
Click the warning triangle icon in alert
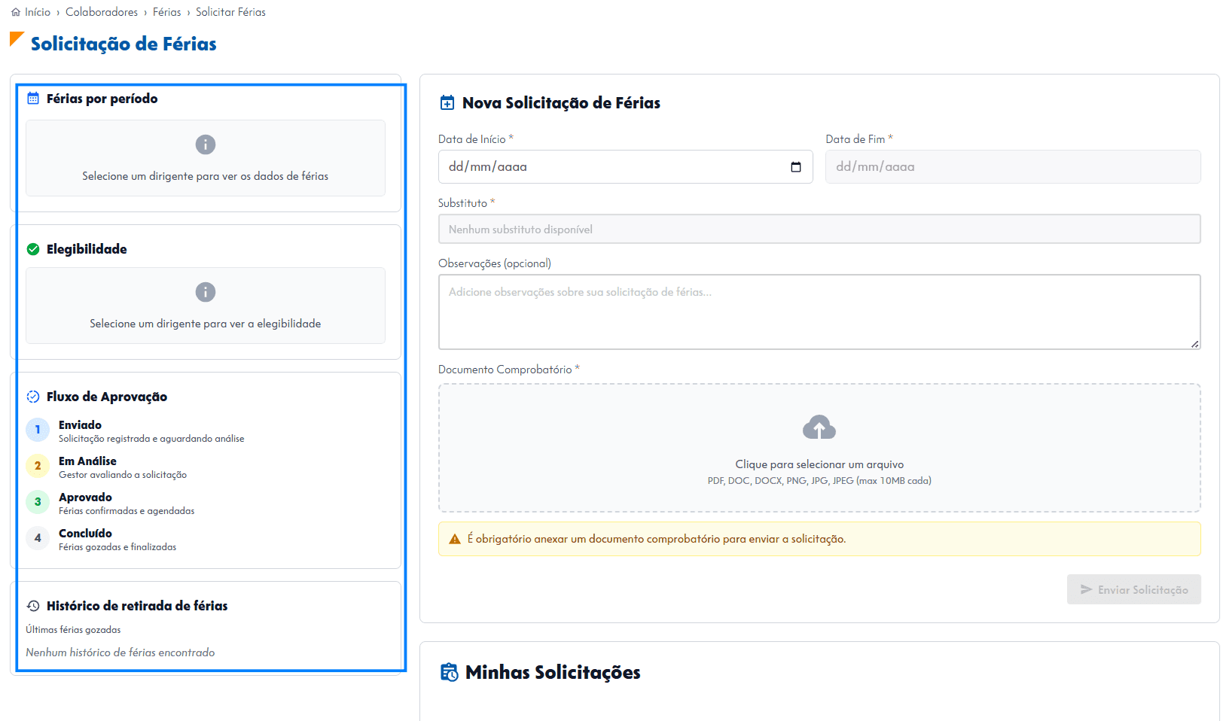pos(455,539)
